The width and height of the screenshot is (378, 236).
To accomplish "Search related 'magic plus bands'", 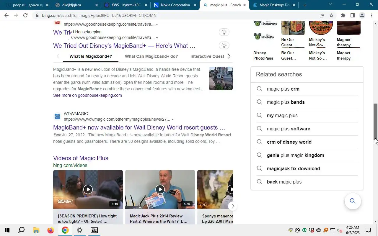I will [x=307, y=102].
